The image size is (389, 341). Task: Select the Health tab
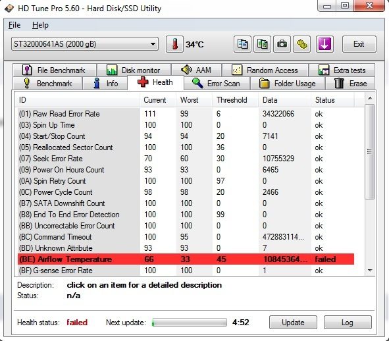[x=155, y=82]
